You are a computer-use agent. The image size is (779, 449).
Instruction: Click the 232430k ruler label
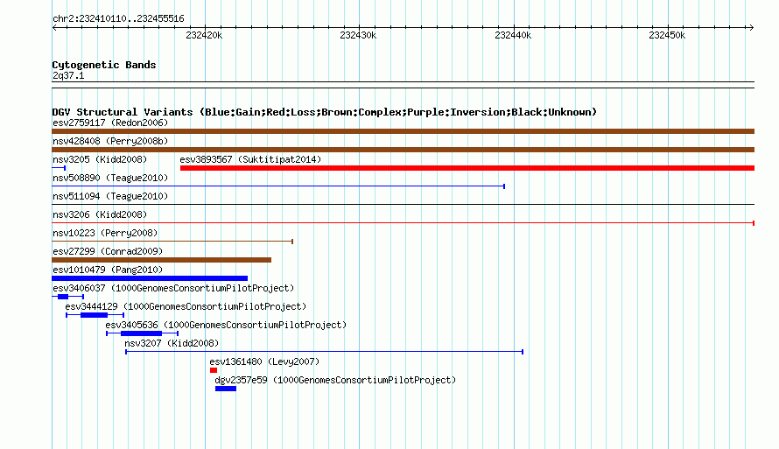pos(358,35)
